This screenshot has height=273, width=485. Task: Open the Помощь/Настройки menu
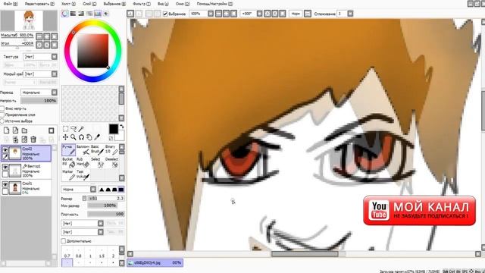214,4
